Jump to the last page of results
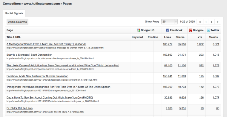This screenshot has height=117, width=227. pyautogui.click(x=217, y=22)
